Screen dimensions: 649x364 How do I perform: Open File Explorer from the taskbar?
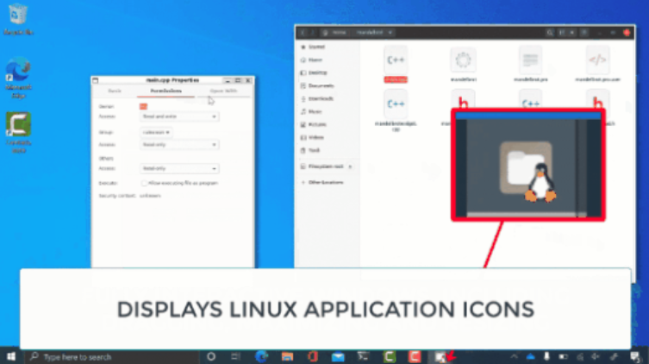tap(287, 356)
